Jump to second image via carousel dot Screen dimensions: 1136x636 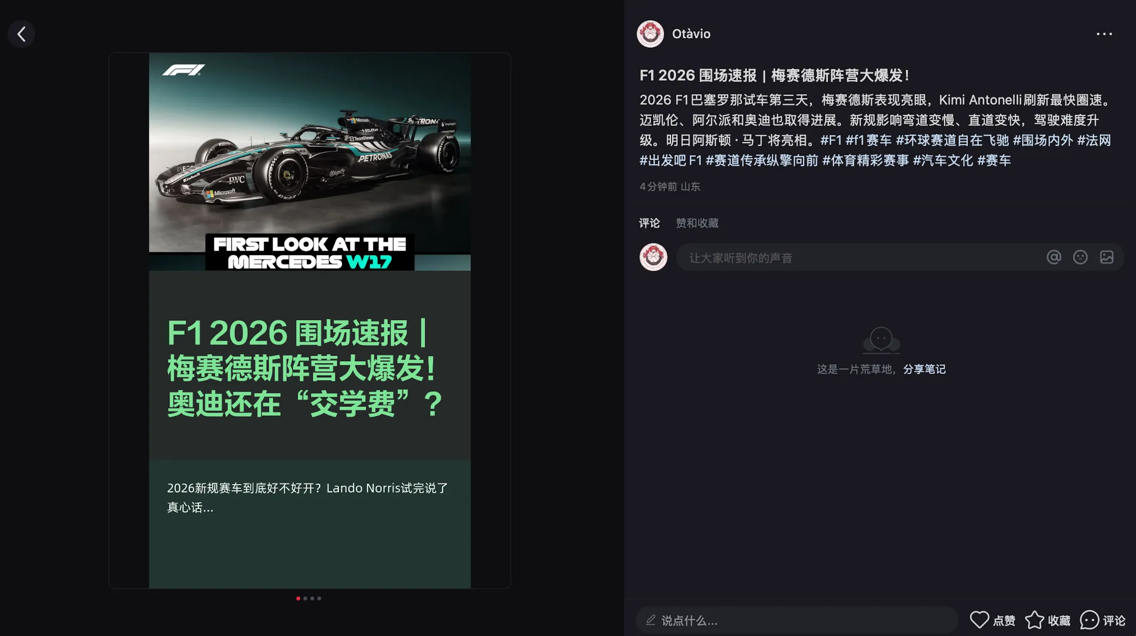(305, 598)
